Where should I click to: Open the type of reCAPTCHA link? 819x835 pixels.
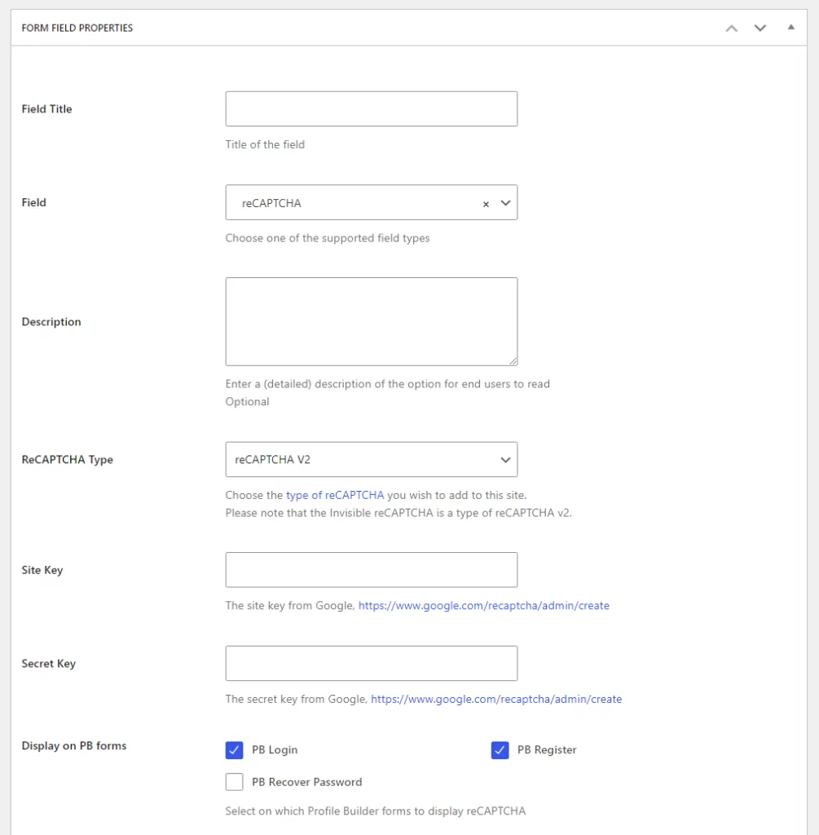(x=335, y=495)
